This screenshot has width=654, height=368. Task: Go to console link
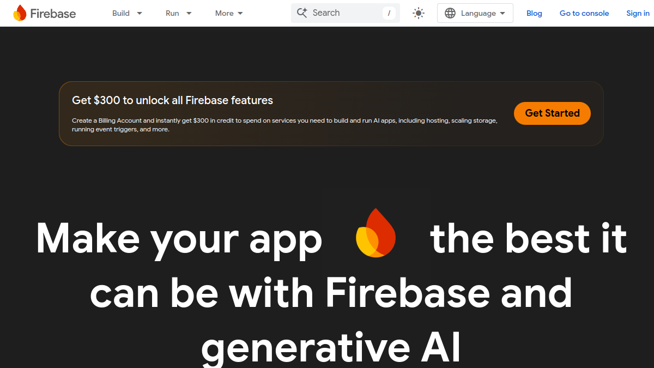(584, 14)
